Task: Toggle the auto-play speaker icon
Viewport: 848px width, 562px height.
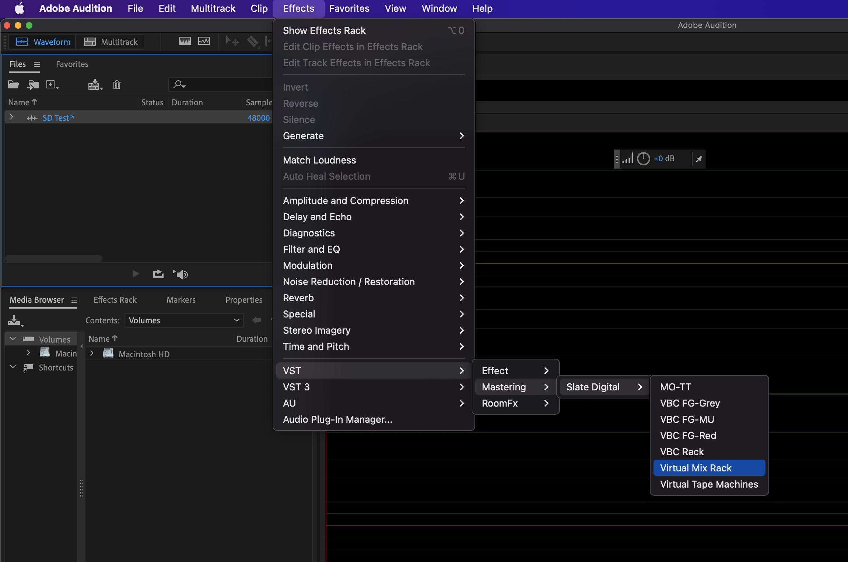Action: coord(181,274)
